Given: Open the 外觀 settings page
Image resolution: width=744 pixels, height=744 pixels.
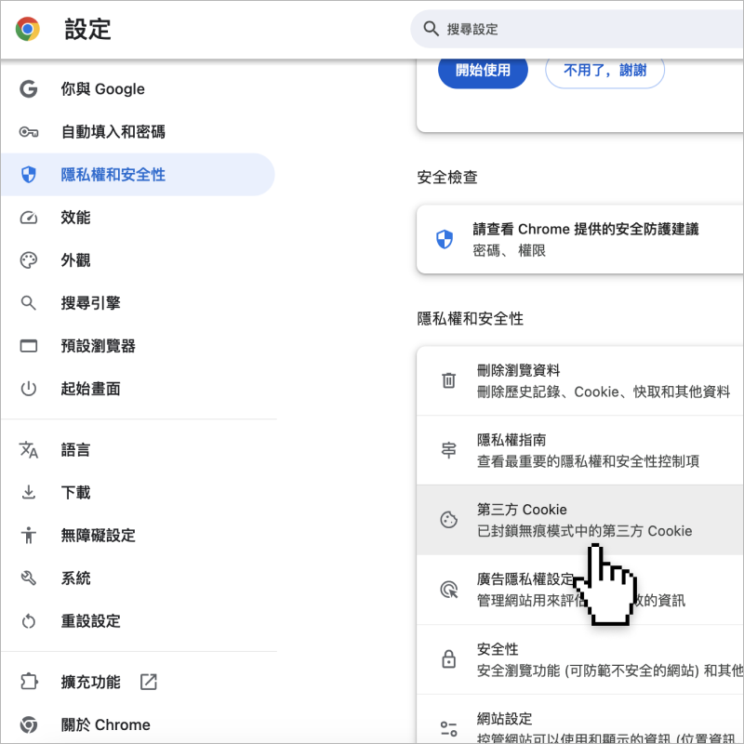Looking at the screenshot, I should pyautogui.click(x=138, y=260).
